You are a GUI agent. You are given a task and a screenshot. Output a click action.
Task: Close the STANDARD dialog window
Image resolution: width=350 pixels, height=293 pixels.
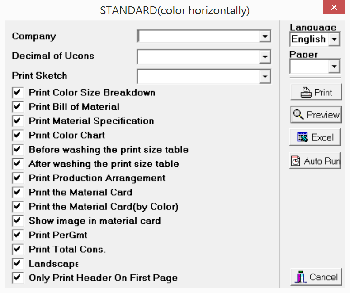pos(334,8)
